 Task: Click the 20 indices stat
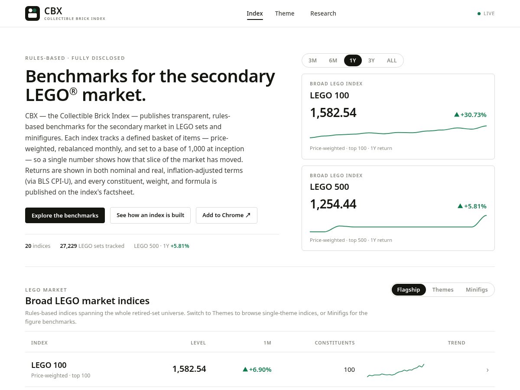38,246
